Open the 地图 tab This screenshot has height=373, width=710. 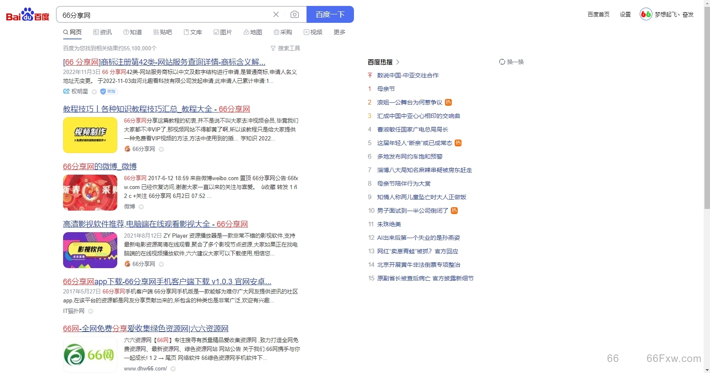(253, 32)
